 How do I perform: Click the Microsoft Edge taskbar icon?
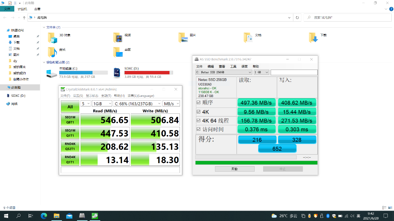(44, 216)
